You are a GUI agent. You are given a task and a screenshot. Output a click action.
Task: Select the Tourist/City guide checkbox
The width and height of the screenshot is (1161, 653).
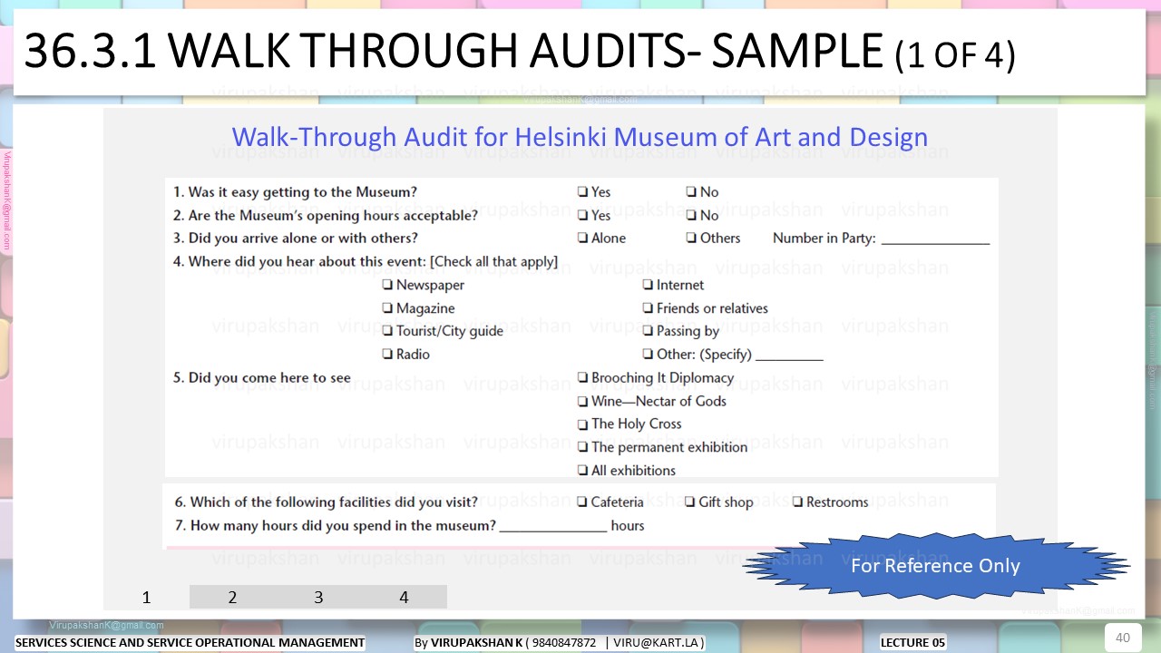(387, 331)
